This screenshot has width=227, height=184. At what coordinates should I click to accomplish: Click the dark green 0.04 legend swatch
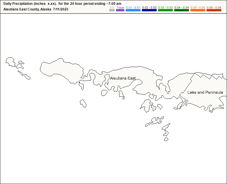click(182, 10)
